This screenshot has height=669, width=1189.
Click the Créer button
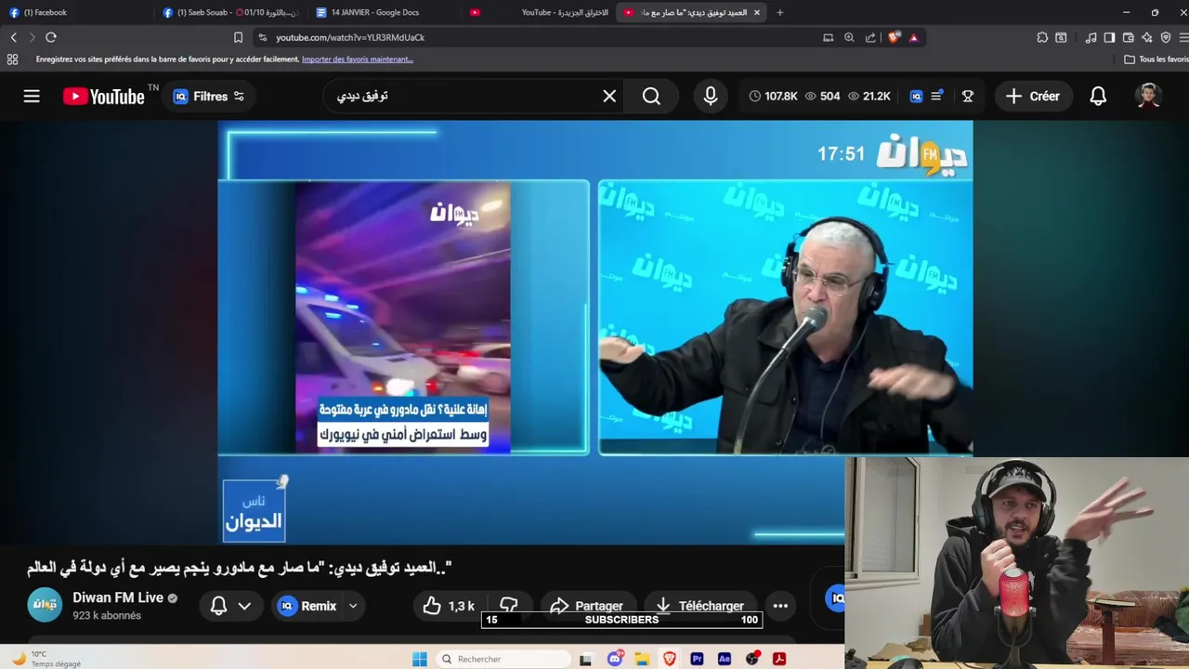[1033, 96]
